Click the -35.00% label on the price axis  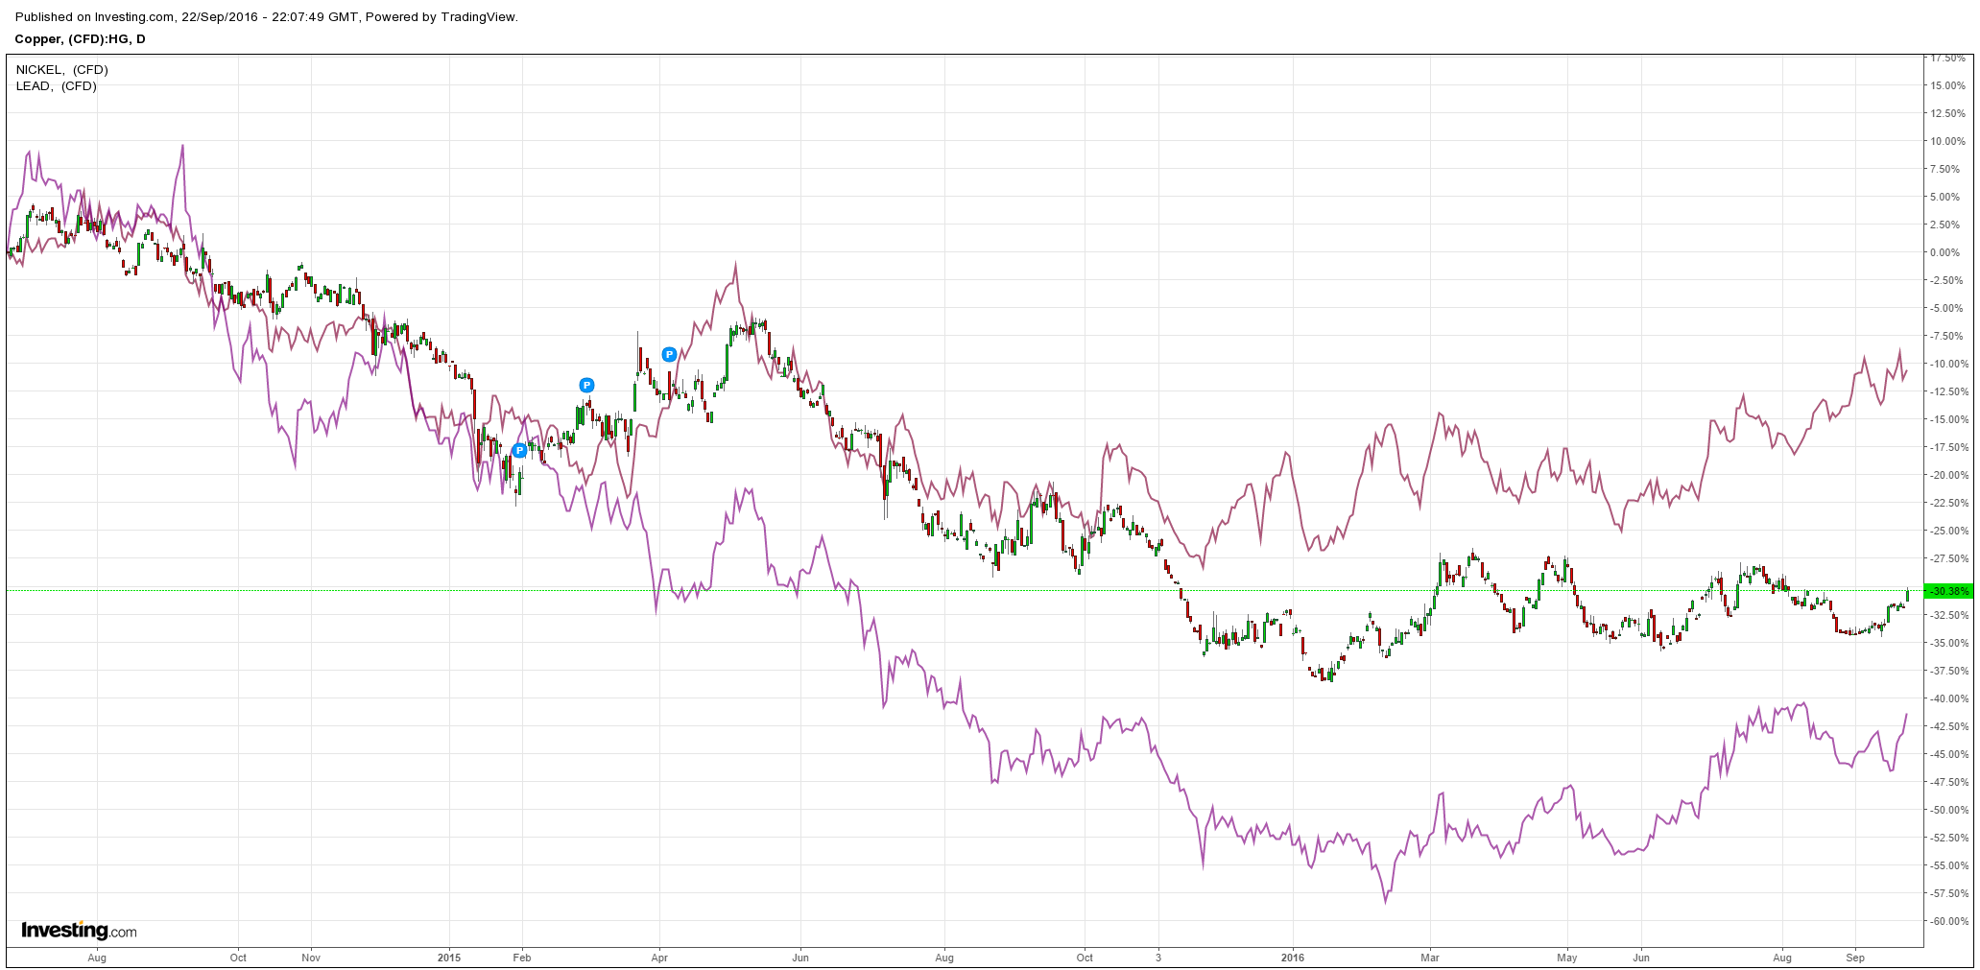(1947, 643)
